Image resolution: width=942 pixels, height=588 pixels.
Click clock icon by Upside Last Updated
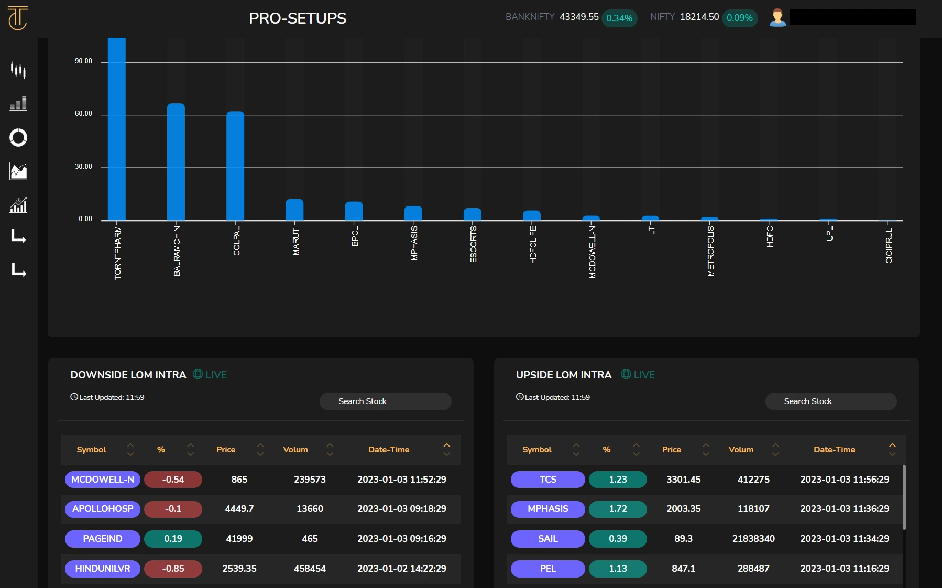[520, 397]
